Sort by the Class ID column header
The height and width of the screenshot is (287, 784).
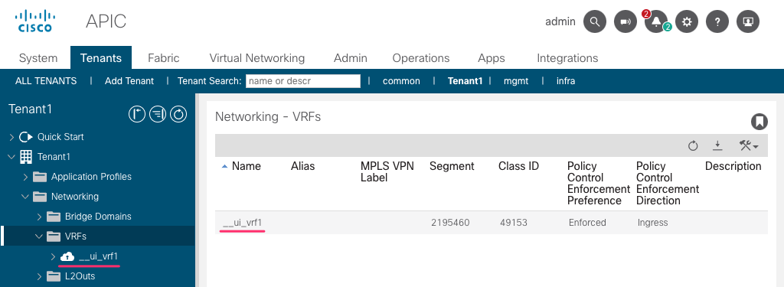pyautogui.click(x=518, y=166)
